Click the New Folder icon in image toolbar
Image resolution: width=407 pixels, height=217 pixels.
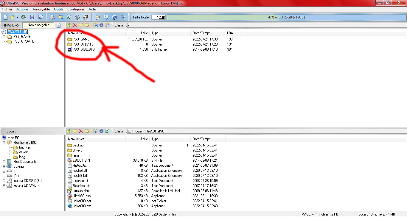tap(81, 25)
